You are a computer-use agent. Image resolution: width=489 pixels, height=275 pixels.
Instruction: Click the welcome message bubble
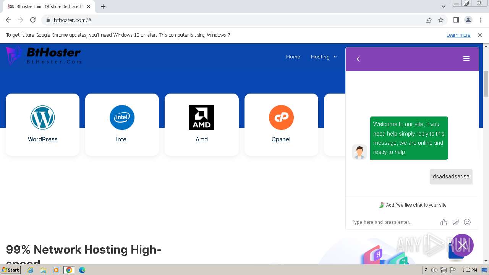tap(409, 138)
